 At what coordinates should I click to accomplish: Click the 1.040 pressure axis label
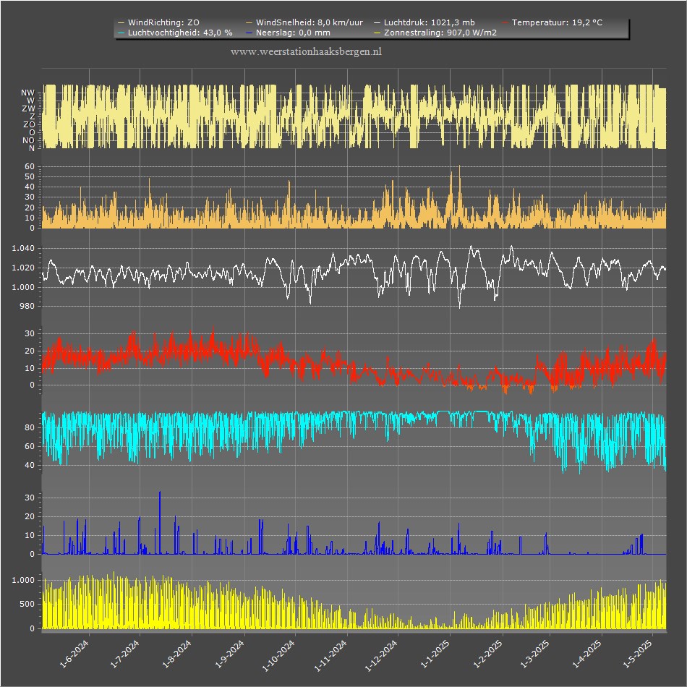point(23,249)
